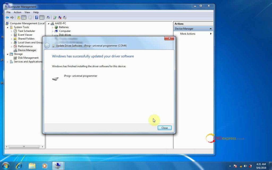Open Windows Explorer from taskbar

pos(32,166)
